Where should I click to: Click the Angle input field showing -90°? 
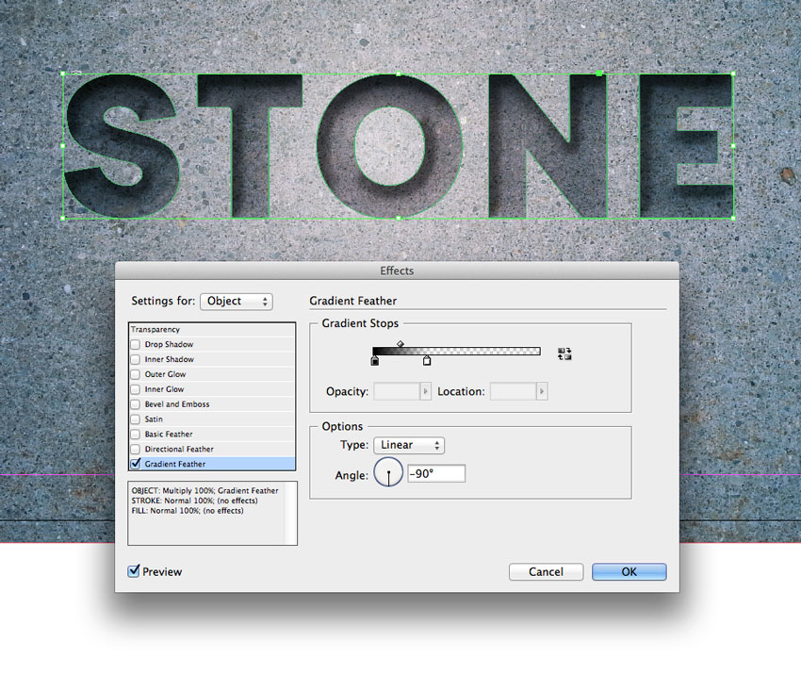435,472
